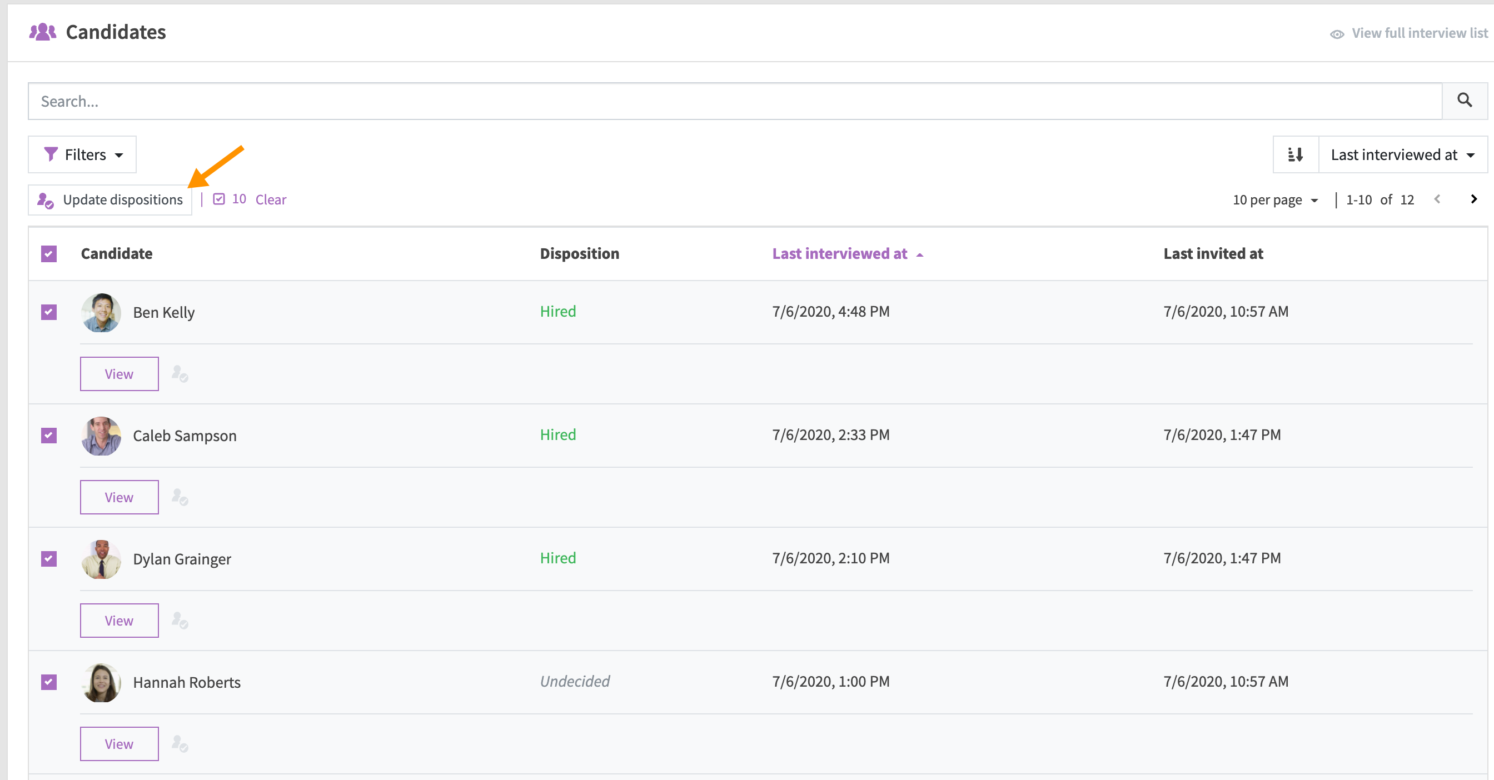Click the 1-10 of 12 pagination text
Image resolution: width=1494 pixels, height=780 pixels.
(x=1380, y=200)
